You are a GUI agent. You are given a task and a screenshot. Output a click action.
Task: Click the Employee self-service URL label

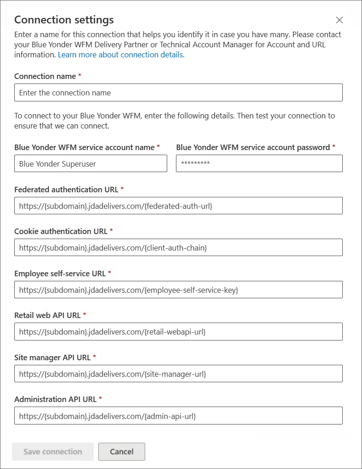[60, 274]
